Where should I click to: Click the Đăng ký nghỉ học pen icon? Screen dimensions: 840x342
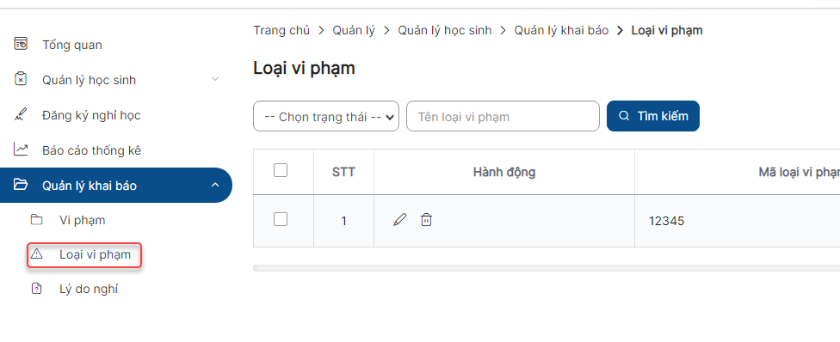pyautogui.click(x=21, y=114)
